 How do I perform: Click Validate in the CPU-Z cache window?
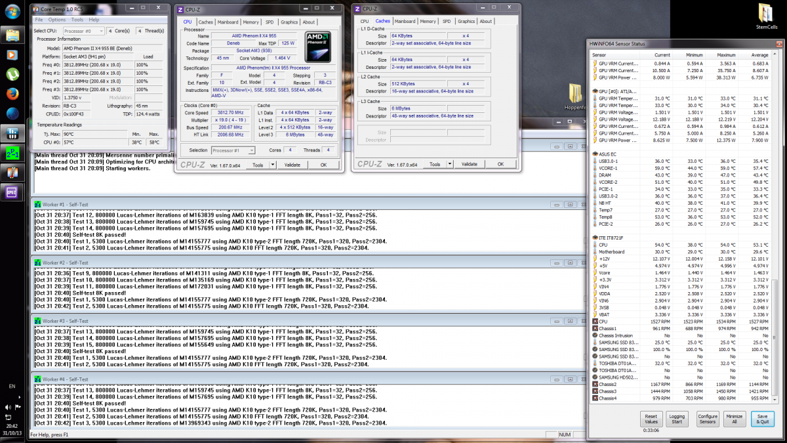470,164
